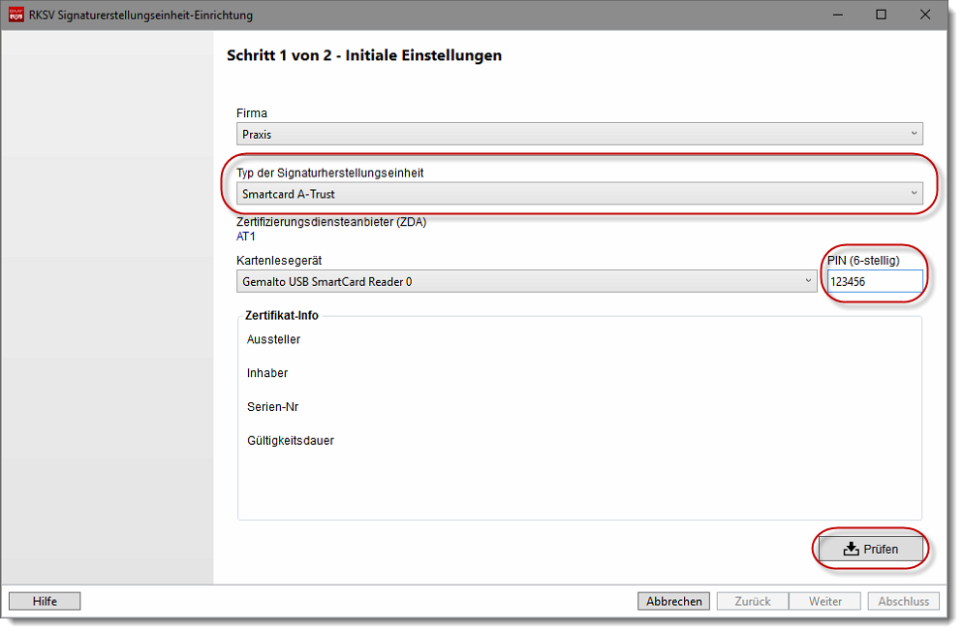The image size is (963, 633).
Task: Close the RKSV setup dialog
Action: (925, 15)
